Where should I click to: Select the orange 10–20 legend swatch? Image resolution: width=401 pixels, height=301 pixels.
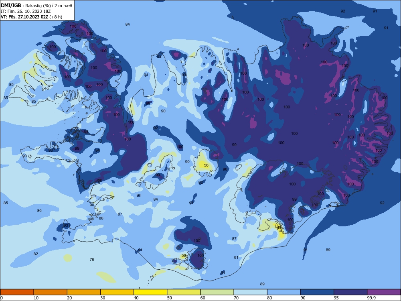point(51,292)
